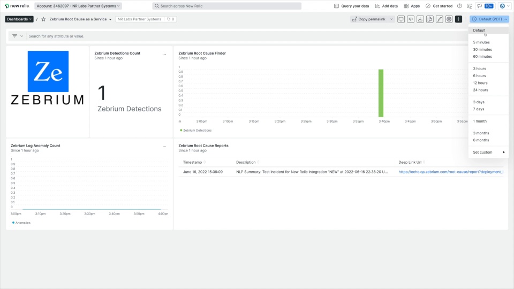Click the Zebrium Root Cause Reports widget title
Viewport: 514px width, 289px height.
coord(203,146)
